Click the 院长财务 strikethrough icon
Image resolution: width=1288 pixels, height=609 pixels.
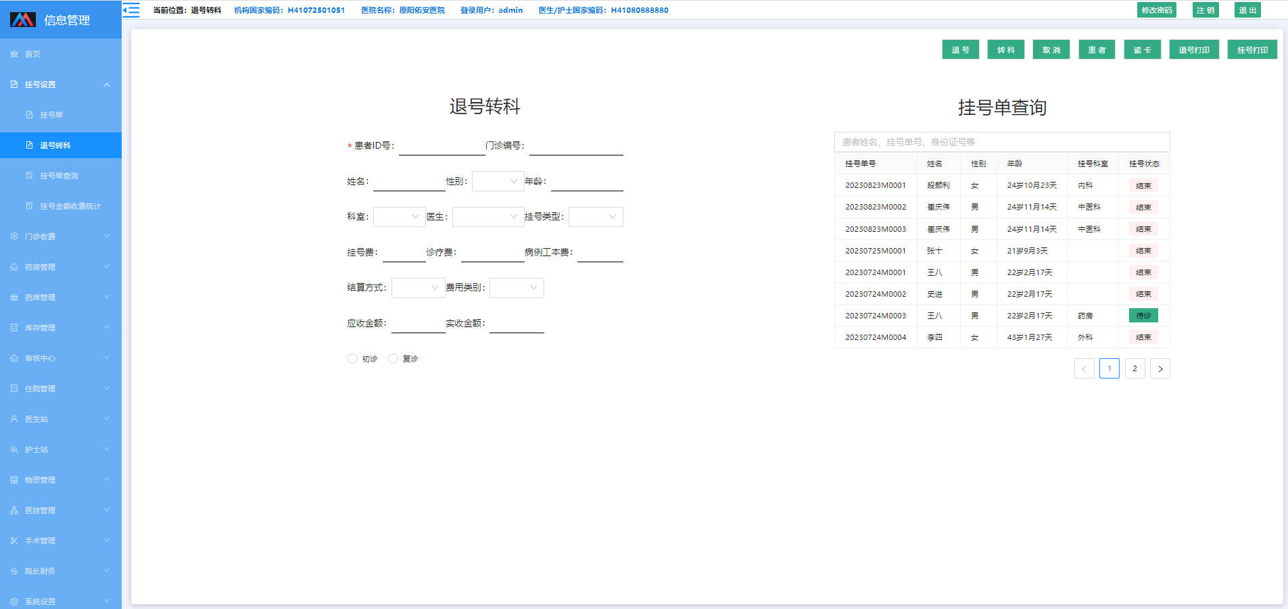[14, 571]
